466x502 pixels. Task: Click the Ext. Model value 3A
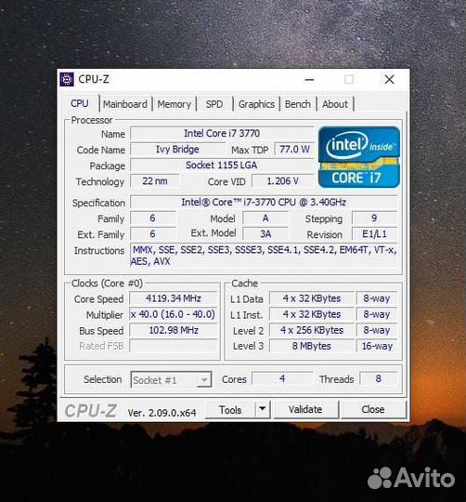(x=265, y=233)
